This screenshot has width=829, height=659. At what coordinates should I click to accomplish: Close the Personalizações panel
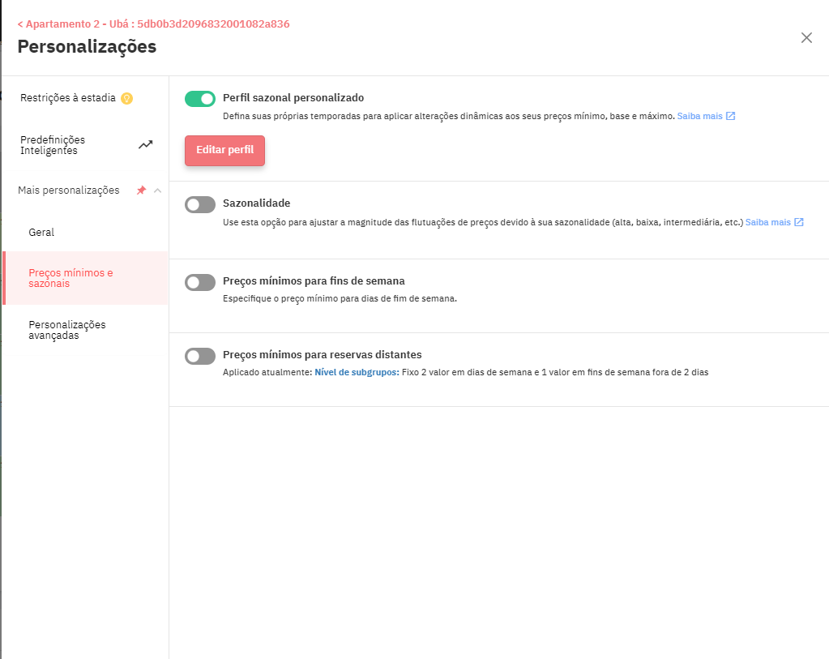[x=806, y=37]
